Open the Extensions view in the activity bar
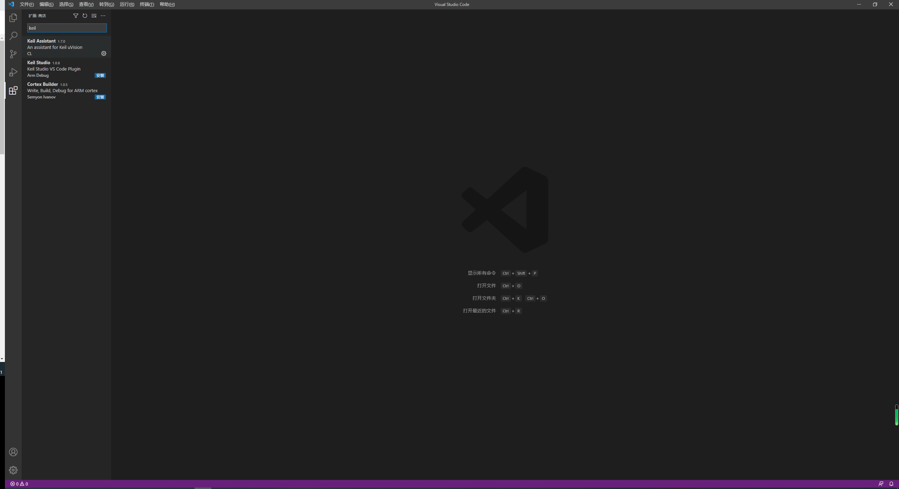 [x=13, y=90]
